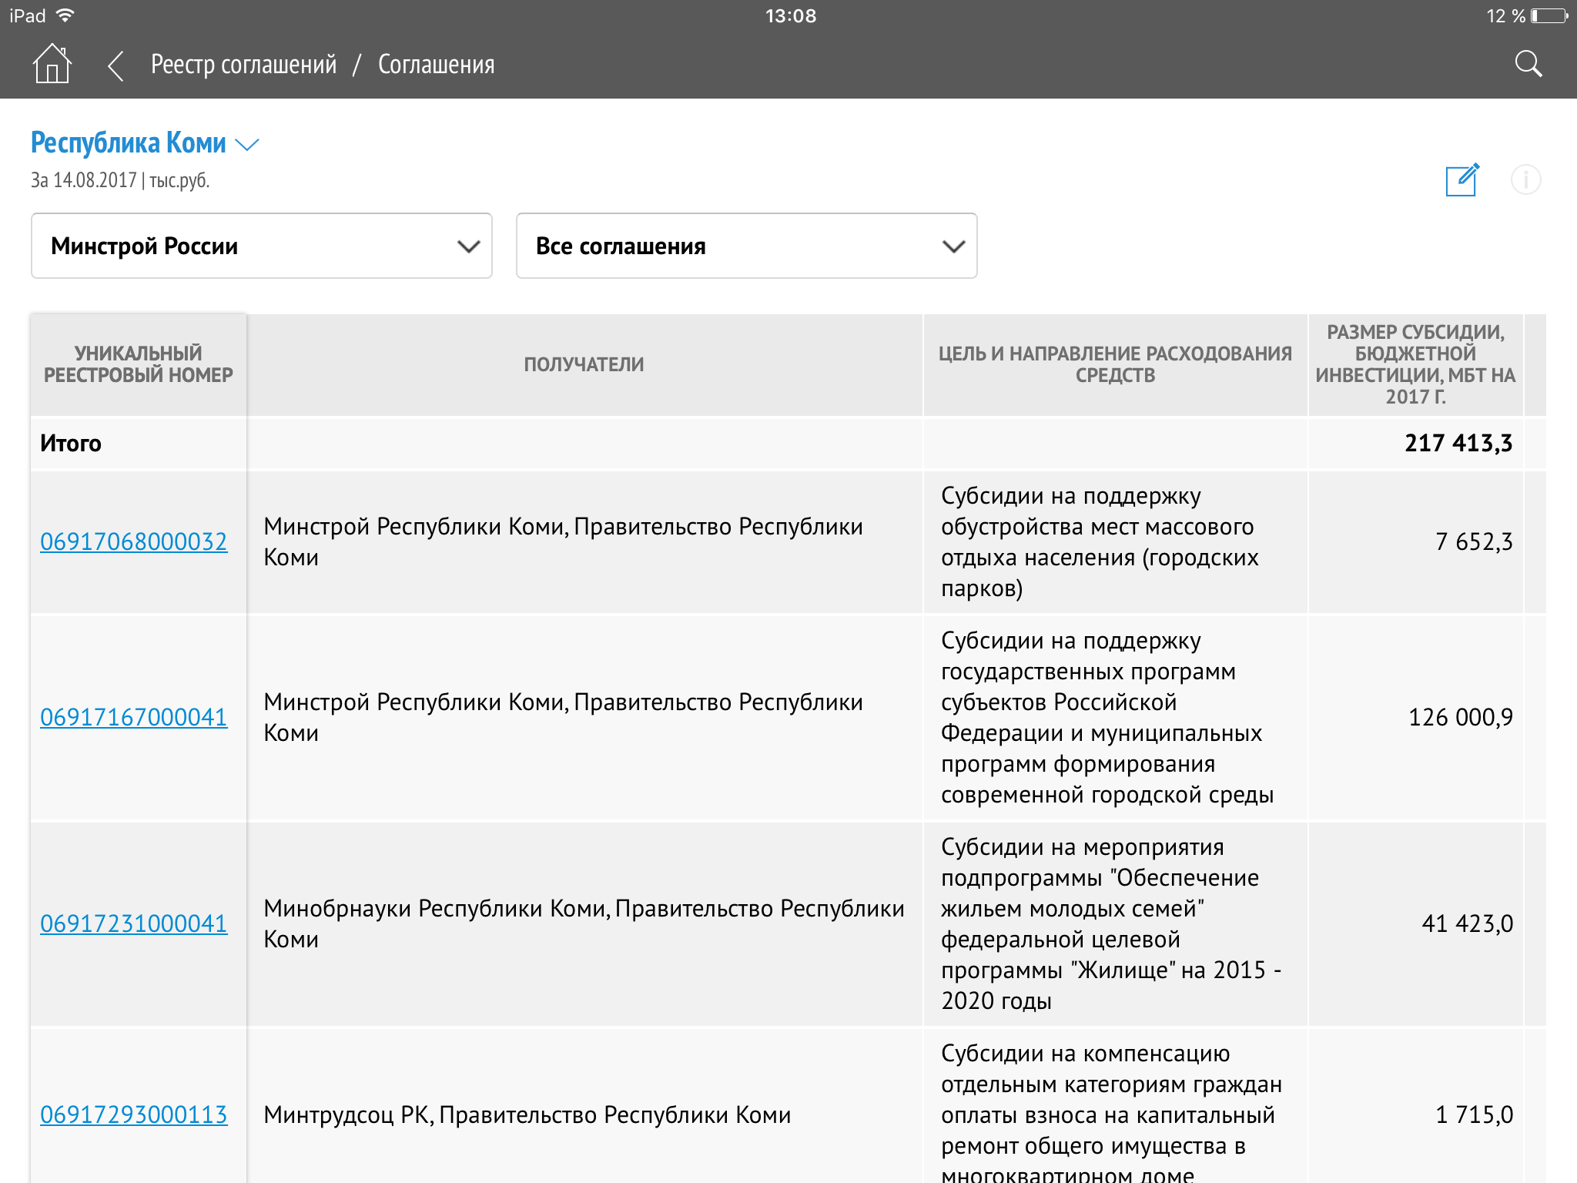Open agreement 06917293000113
1577x1183 pixels.
[133, 1114]
